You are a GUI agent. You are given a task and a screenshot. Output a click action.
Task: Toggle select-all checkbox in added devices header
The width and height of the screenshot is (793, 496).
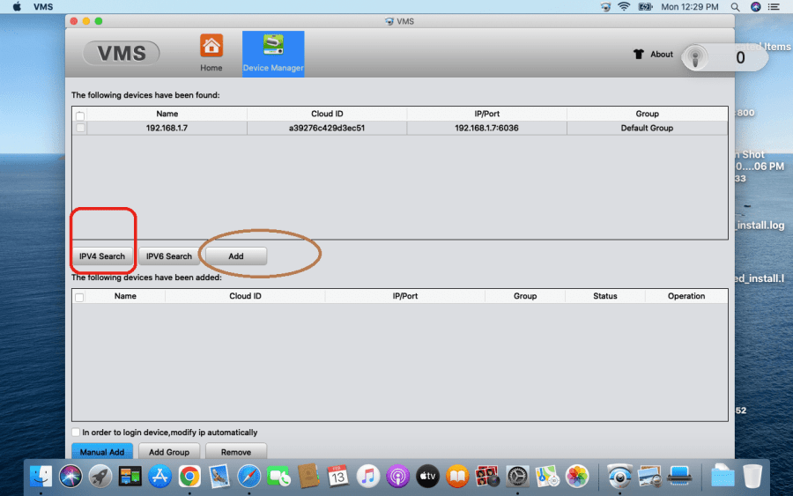coord(80,297)
